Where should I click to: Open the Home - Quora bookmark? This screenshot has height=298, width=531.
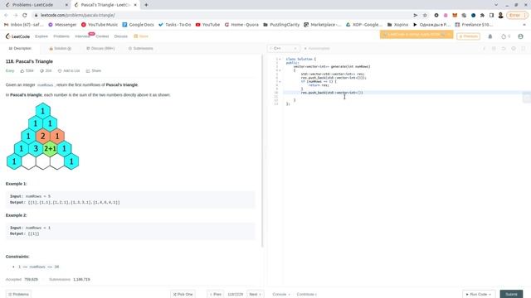[241, 25]
